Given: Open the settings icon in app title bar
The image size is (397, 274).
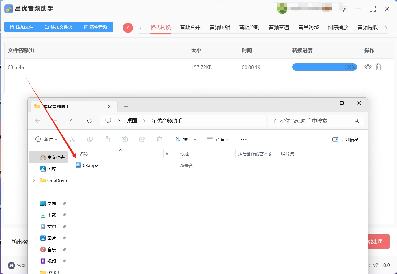Looking at the screenshot, I should pos(344,9).
